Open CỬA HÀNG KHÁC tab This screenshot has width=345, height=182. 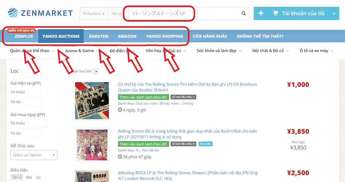click(210, 36)
